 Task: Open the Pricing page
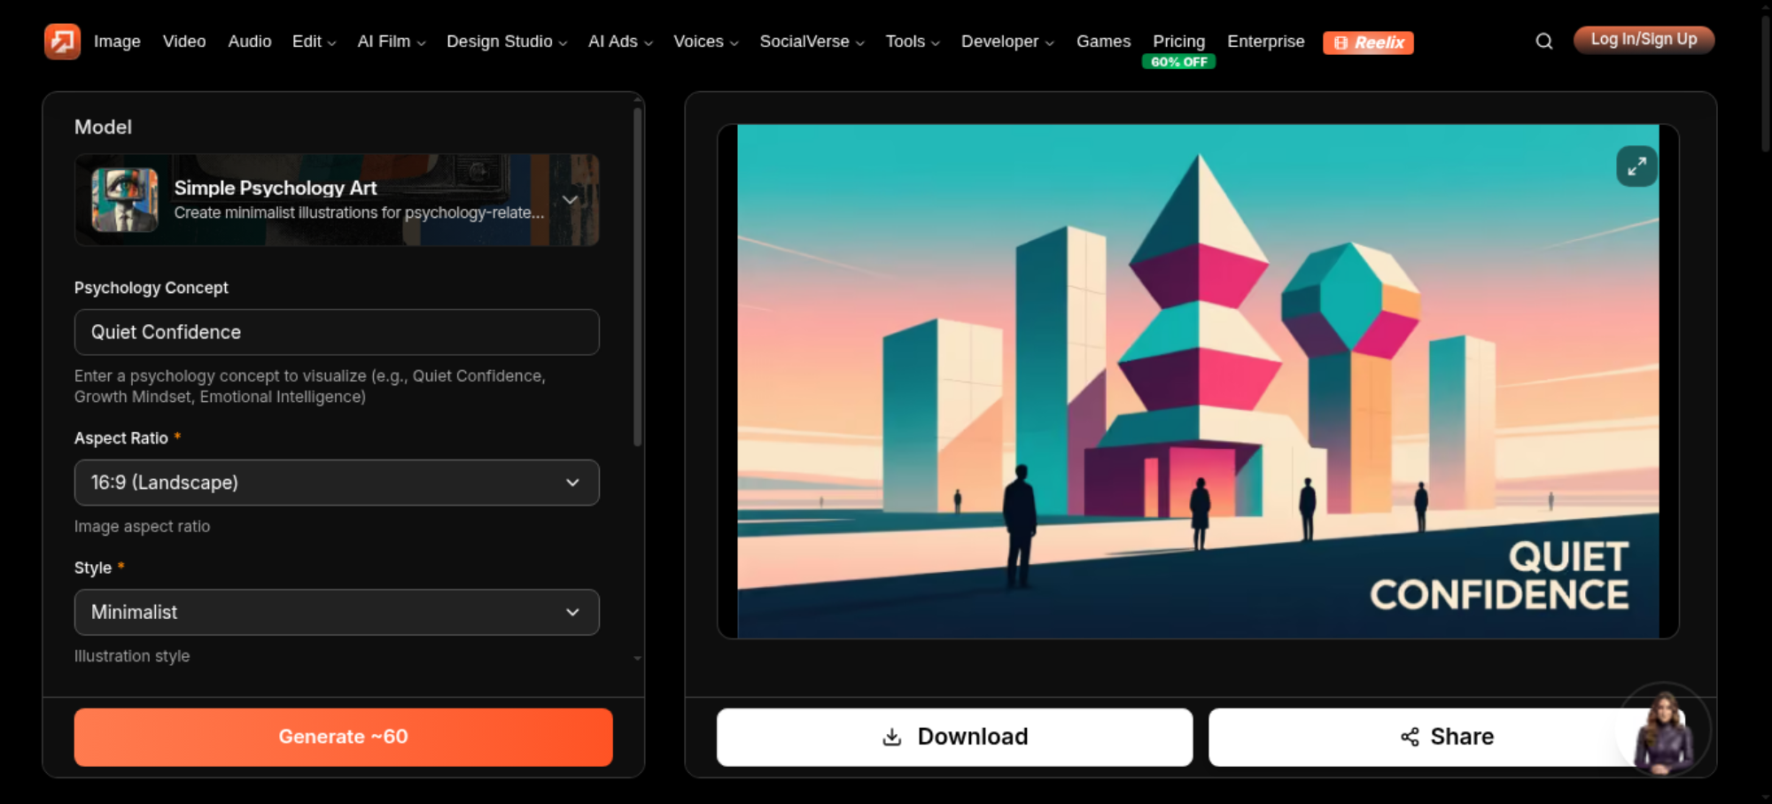[1178, 42]
